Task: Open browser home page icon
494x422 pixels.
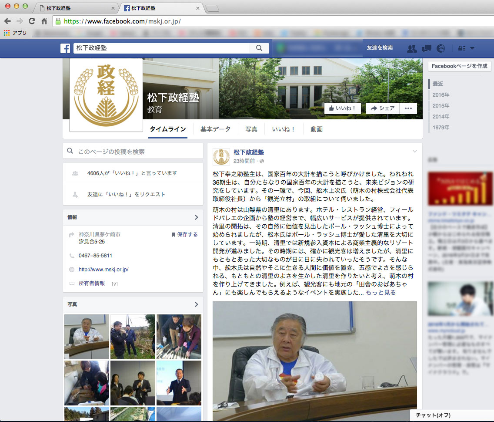Action: [44, 21]
